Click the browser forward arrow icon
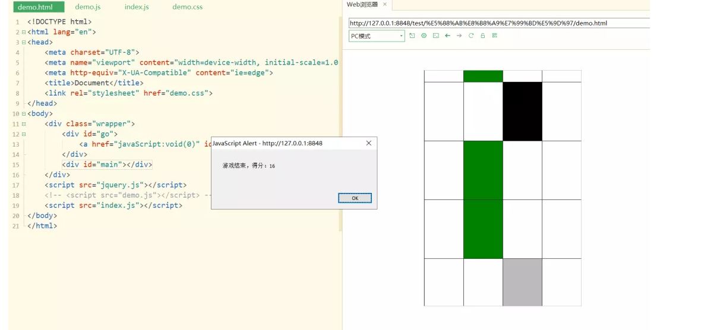The height and width of the screenshot is (330, 701). tap(459, 36)
